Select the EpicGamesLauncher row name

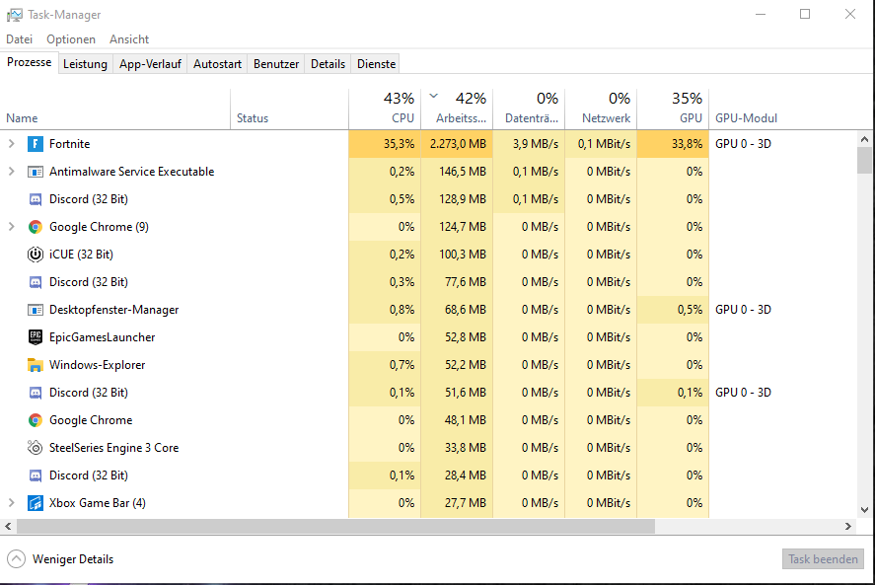[103, 337]
